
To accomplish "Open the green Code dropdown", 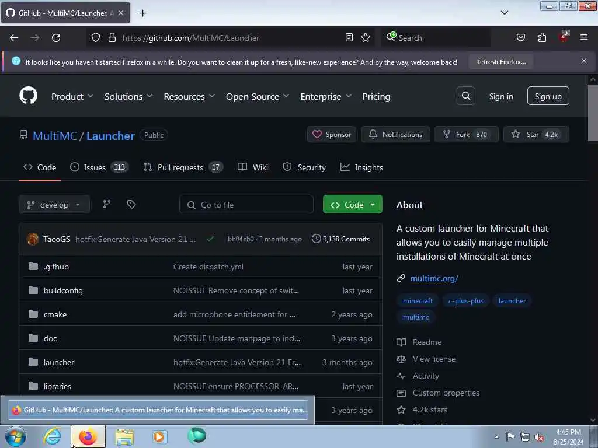I will point(352,205).
